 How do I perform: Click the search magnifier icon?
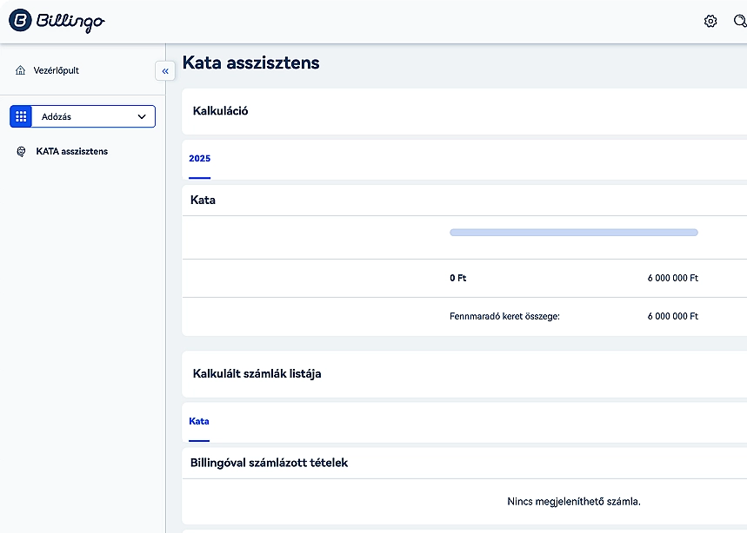(740, 22)
